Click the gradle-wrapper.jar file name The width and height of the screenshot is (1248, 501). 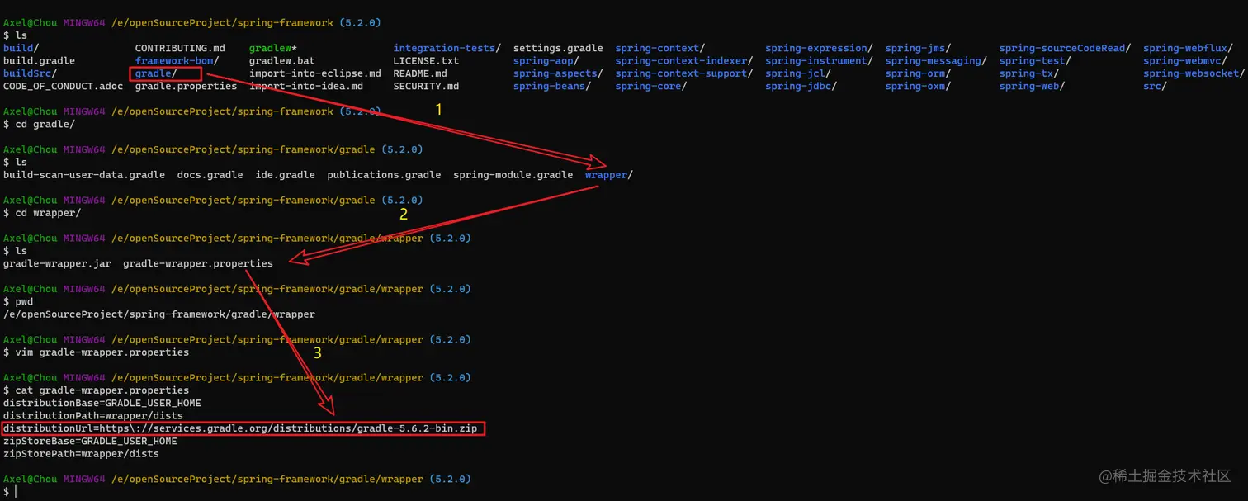(57, 263)
